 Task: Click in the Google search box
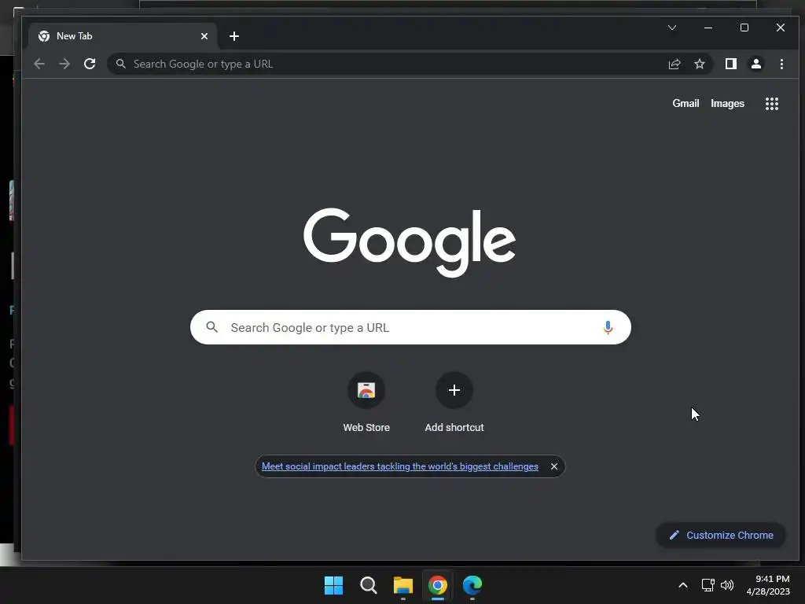(410, 327)
